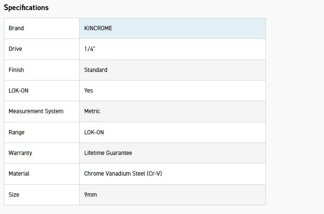The width and height of the screenshot is (324, 214).
Task: Select the KINCROME brand value
Action: tap(98, 28)
